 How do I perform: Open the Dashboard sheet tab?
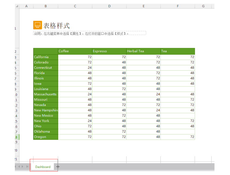[43, 167]
